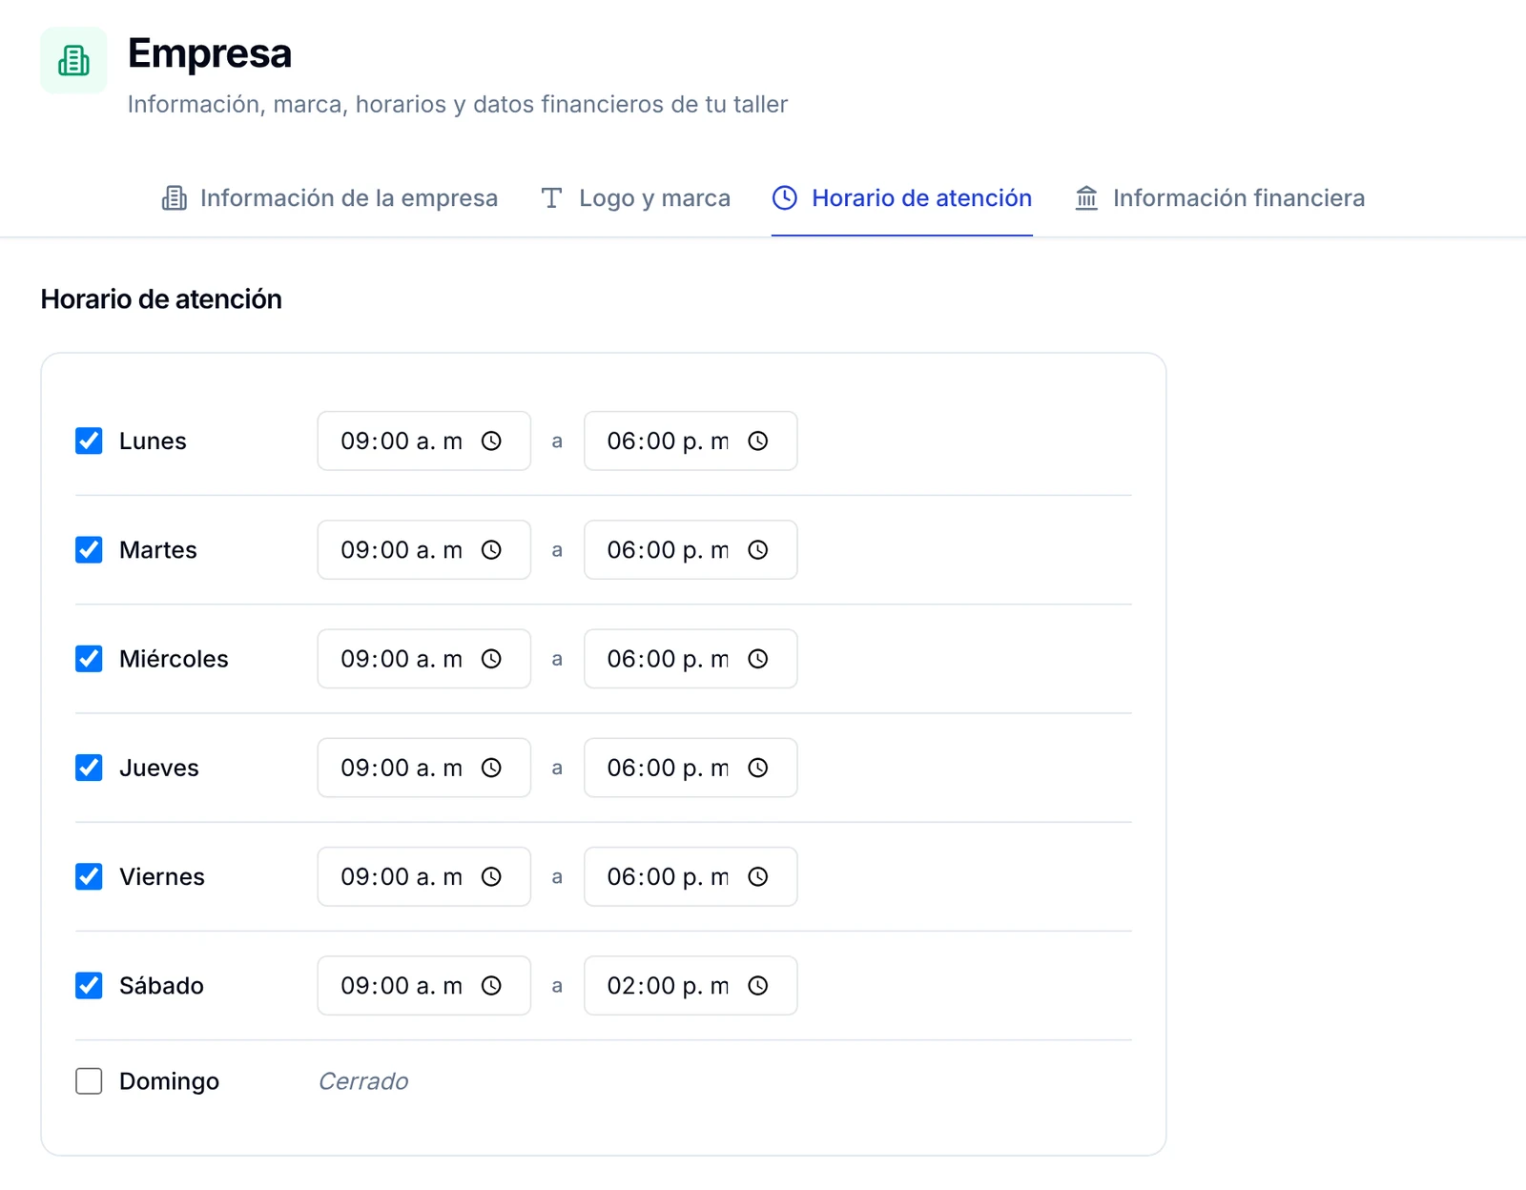Uncheck the Sábado checkbox
The width and height of the screenshot is (1526, 1190).
tap(89, 985)
